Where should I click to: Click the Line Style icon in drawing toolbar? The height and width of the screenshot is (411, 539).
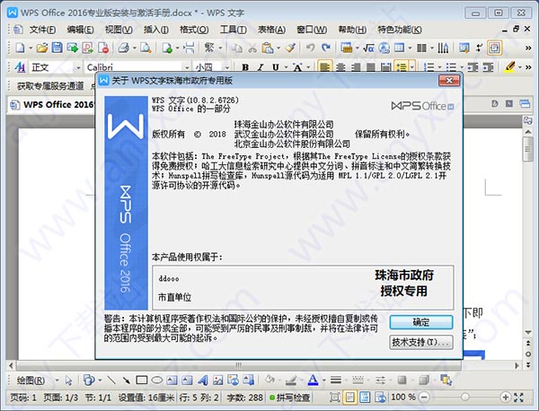pyautogui.click(x=336, y=380)
